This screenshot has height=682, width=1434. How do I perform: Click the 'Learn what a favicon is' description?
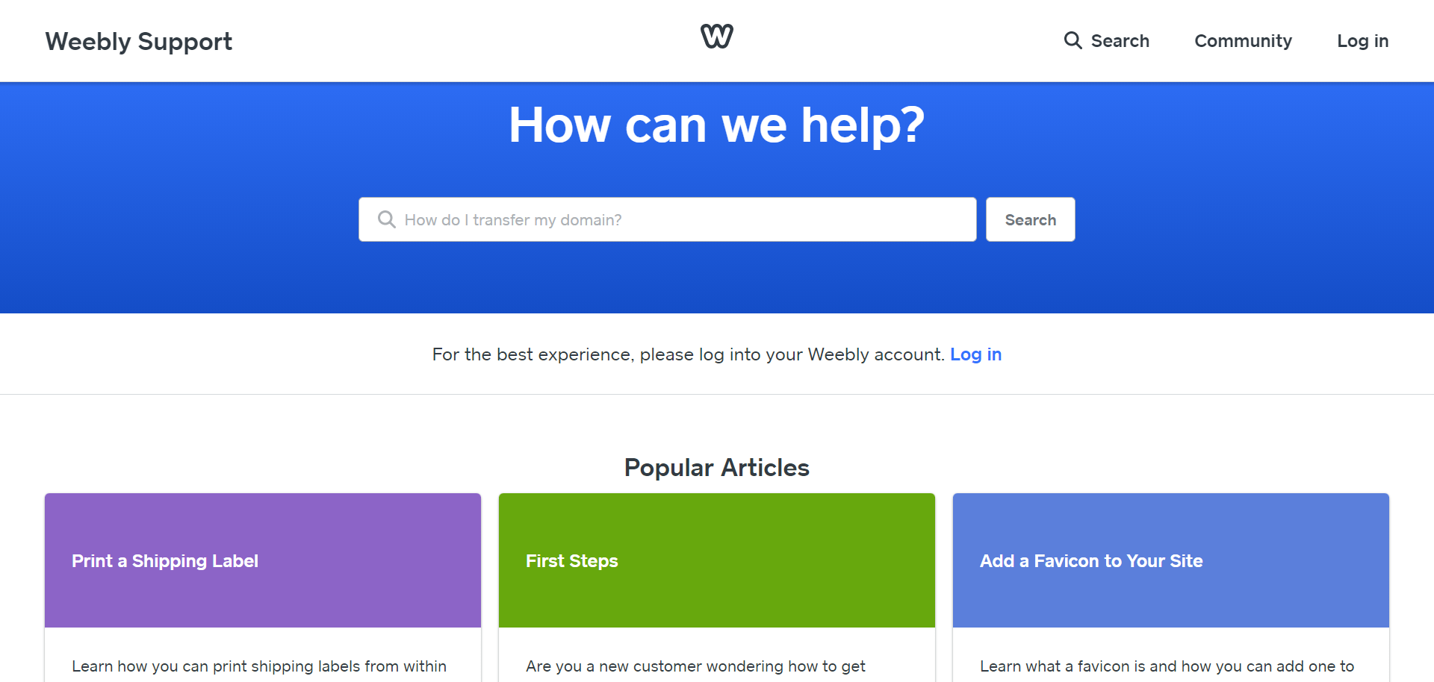tap(1167, 666)
